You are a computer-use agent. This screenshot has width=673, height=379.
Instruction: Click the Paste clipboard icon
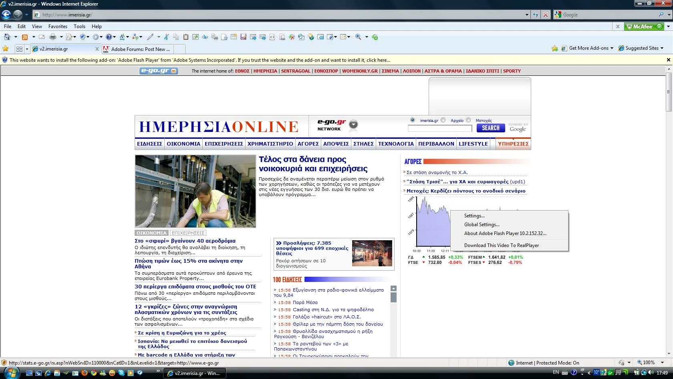click(x=185, y=37)
